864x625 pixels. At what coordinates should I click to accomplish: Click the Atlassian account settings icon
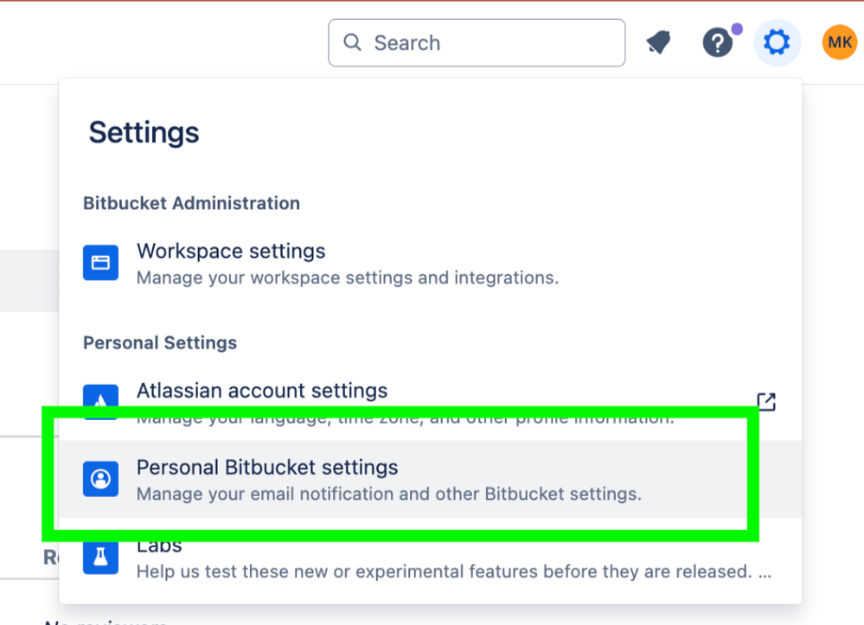[101, 396]
